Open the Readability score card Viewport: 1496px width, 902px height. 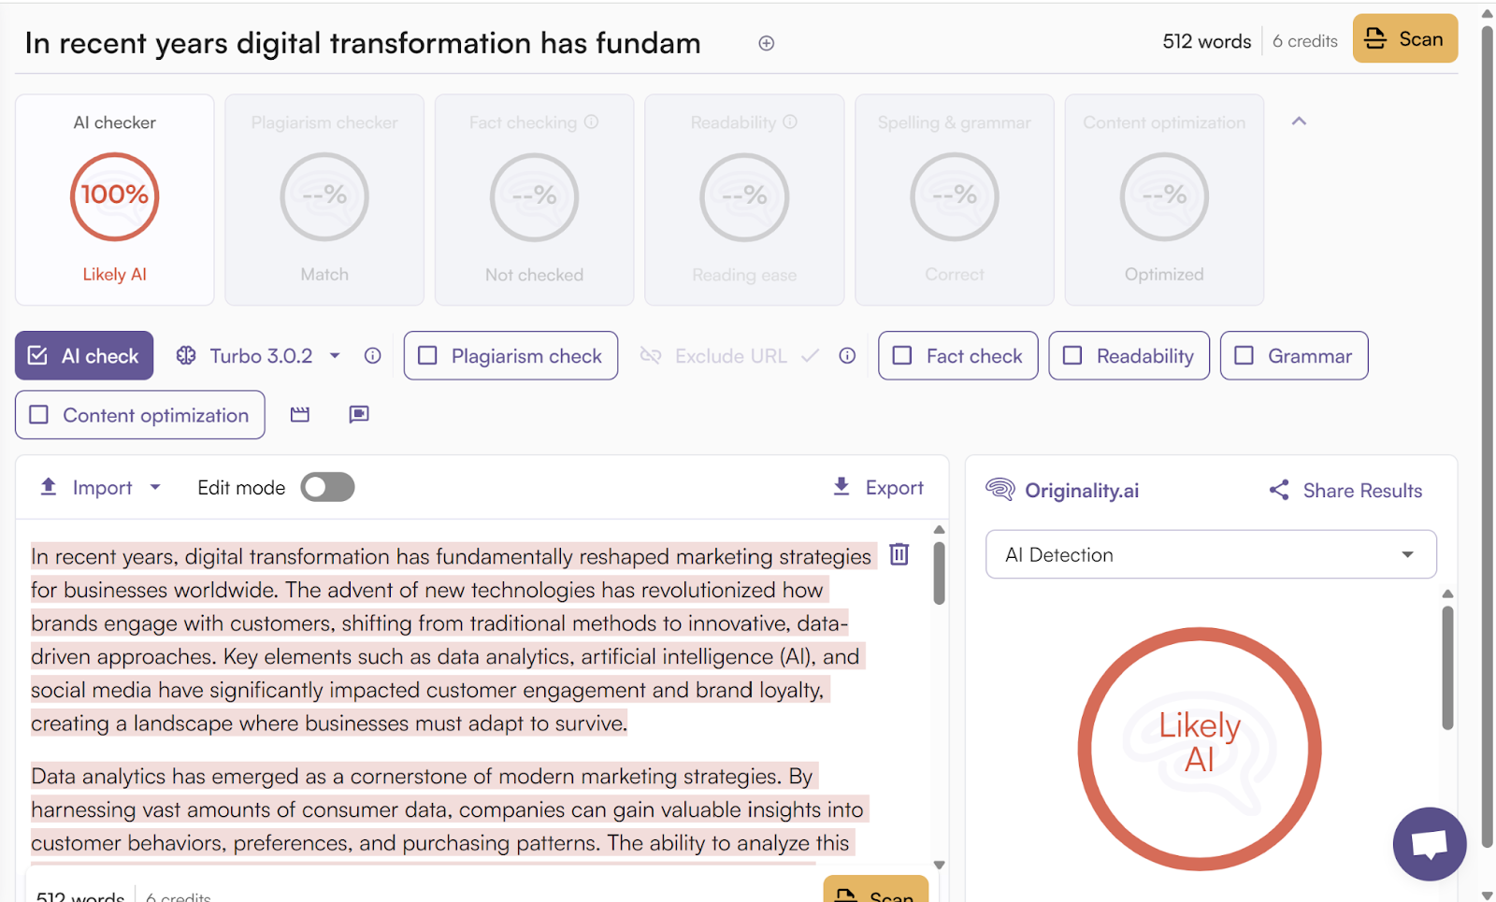pyautogui.click(x=744, y=200)
